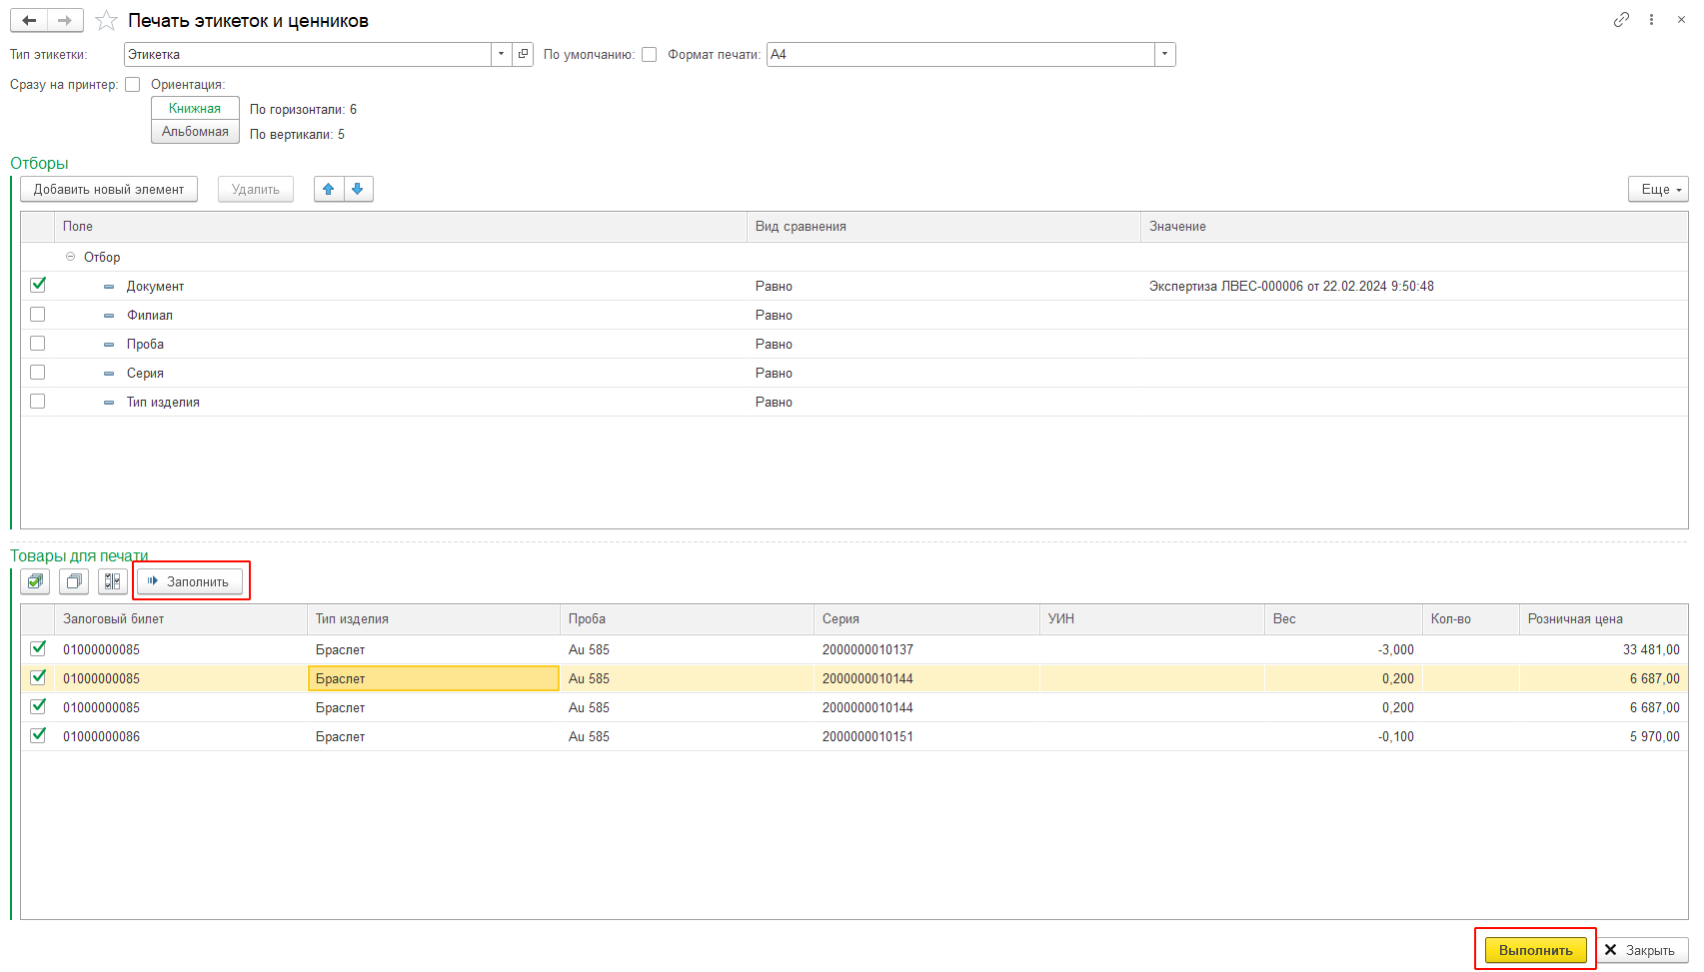Click the Вес column header
This screenshot has height=972, width=1704.
click(x=1343, y=619)
